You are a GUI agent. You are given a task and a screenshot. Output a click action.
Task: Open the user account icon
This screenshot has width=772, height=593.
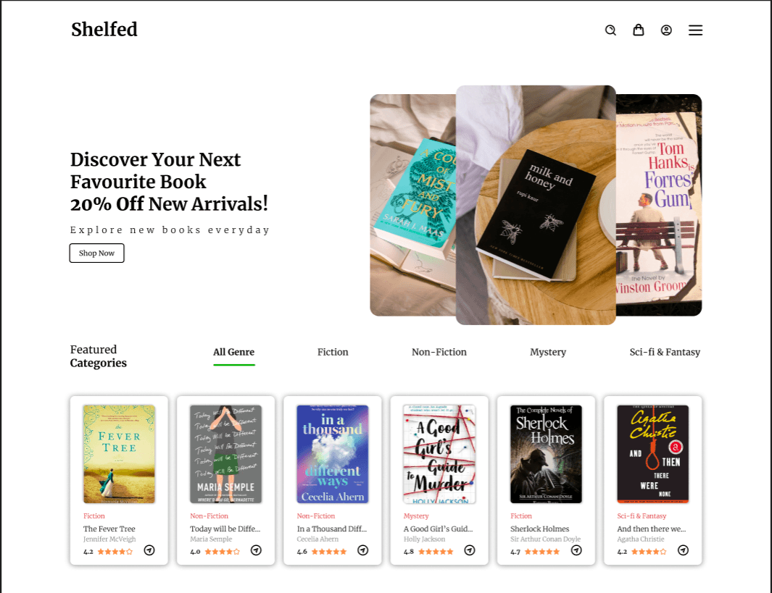(x=666, y=30)
